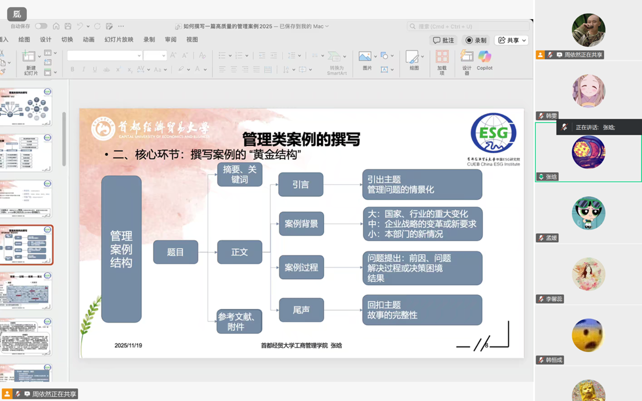Open the Copilot tool
The image size is (642, 401).
[484, 60]
